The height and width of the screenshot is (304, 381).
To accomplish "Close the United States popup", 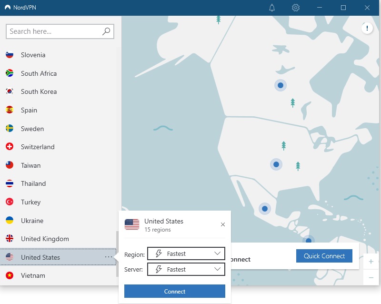I will click(x=223, y=224).
